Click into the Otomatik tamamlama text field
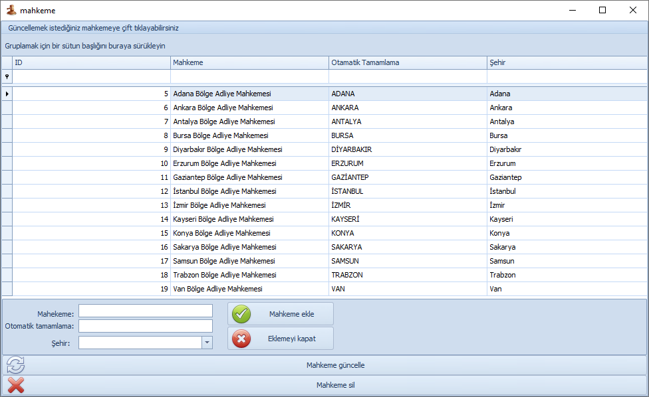This screenshot has height=397, width=649. click(146, 326)
